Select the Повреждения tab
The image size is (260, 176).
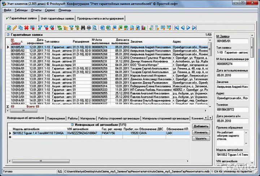click(x=56, y=118)
